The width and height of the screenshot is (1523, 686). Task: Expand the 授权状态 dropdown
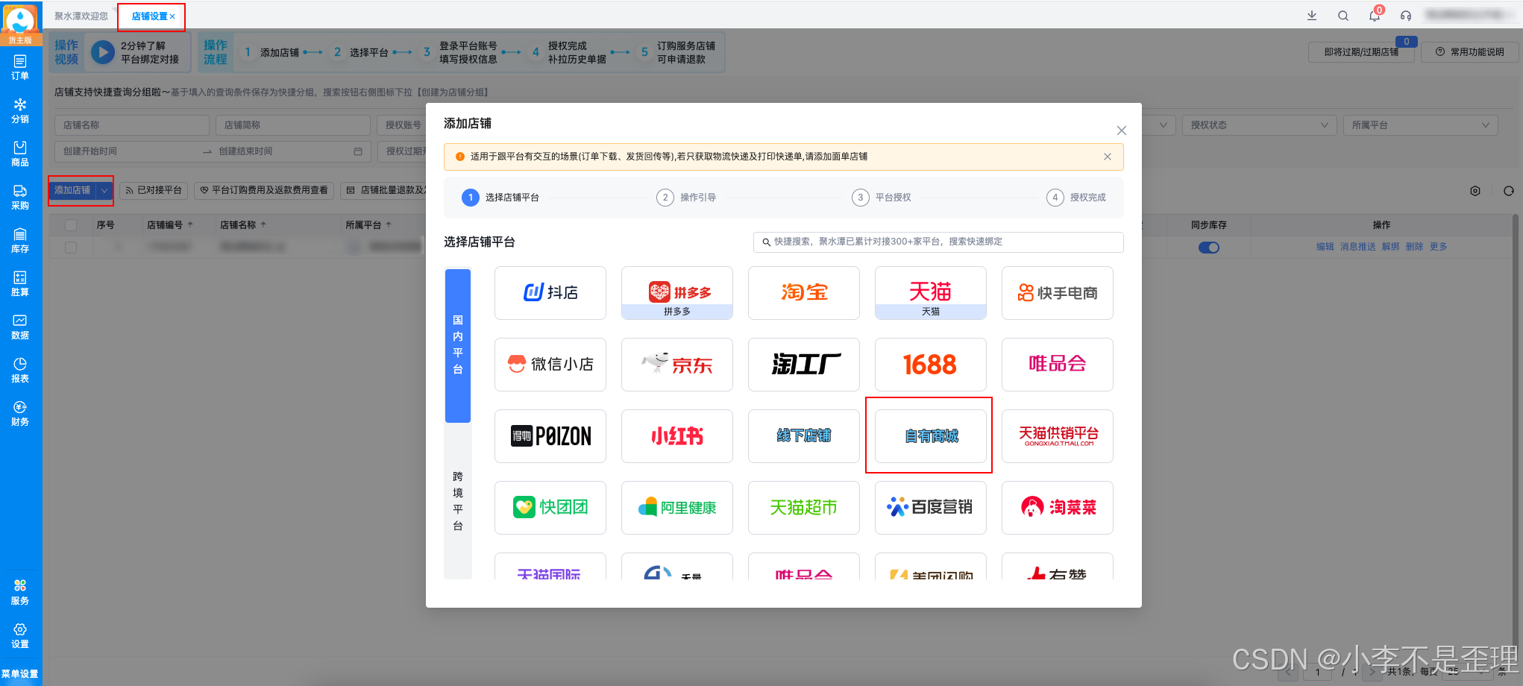tap(1259, 125)
